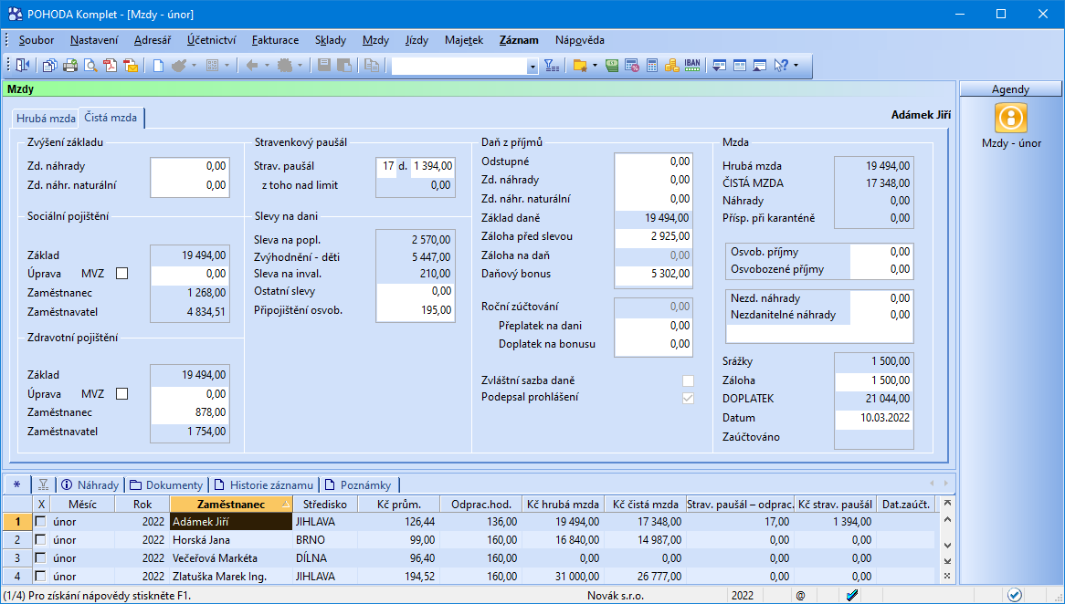Expand the favorites folder dropdown arrow
The width and height of the screenshot is (1065, 604).
[x=595, y=65]
